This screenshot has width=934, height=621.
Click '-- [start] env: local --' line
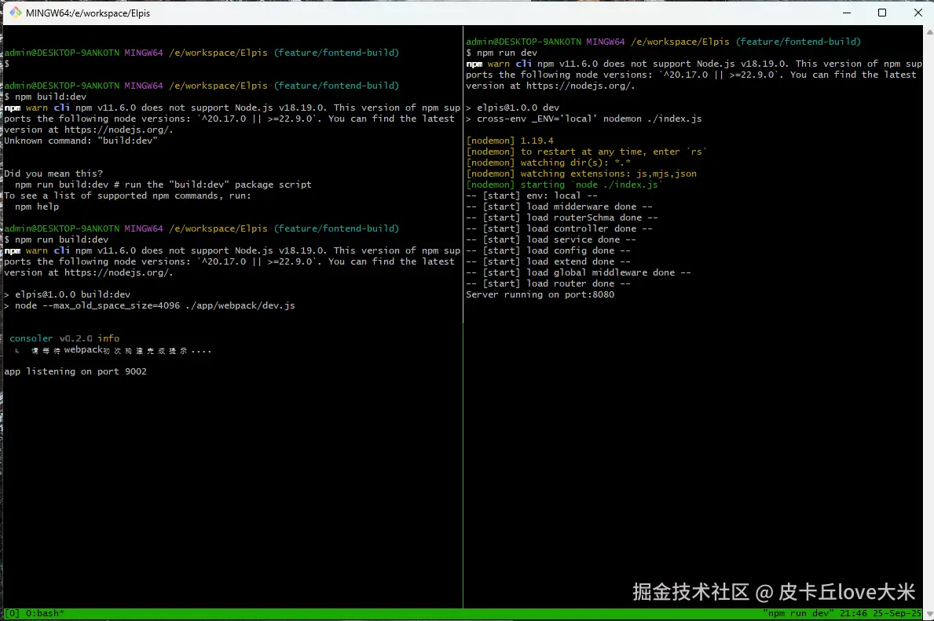pyautogui.click(x=532, y=196)
